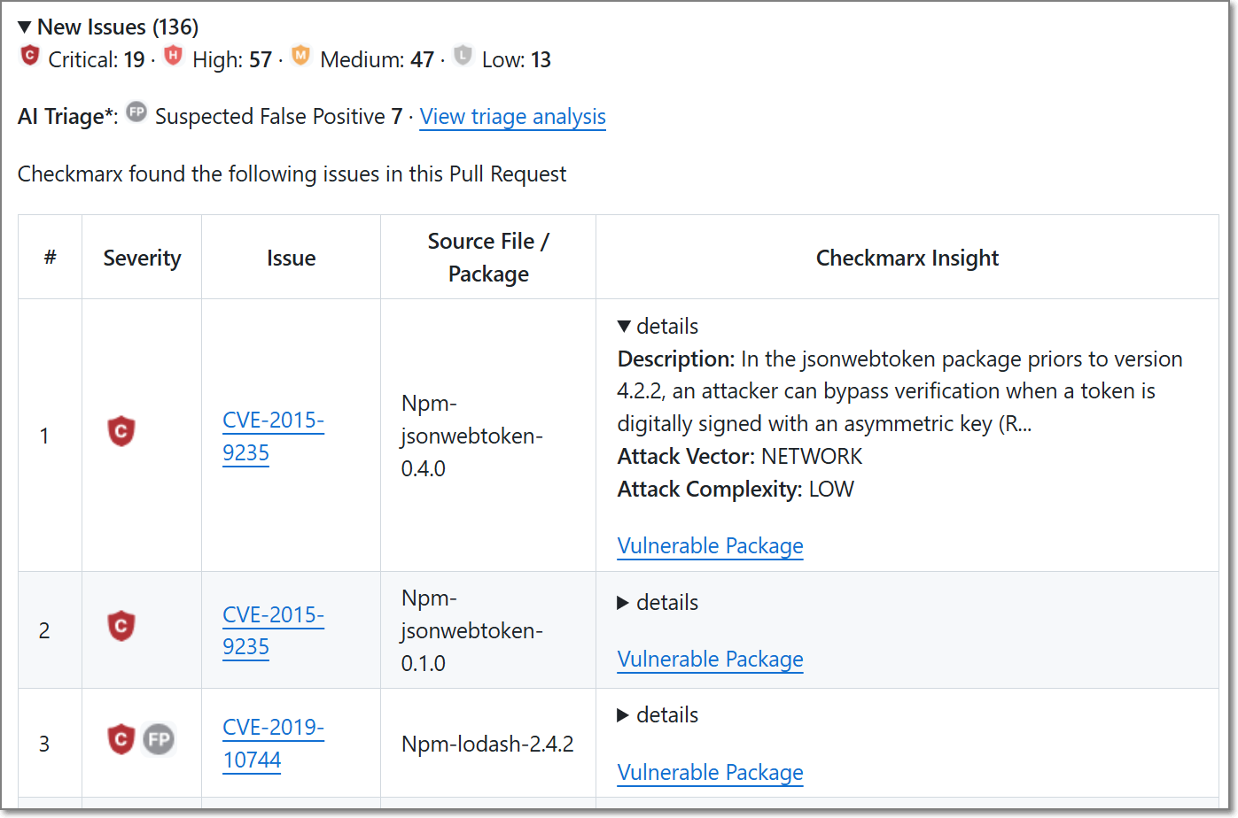This screenshot has width=1238, height=818.
Task: Open Vulnerable Package link for lodash row
Action: click(x=710, y=773)
